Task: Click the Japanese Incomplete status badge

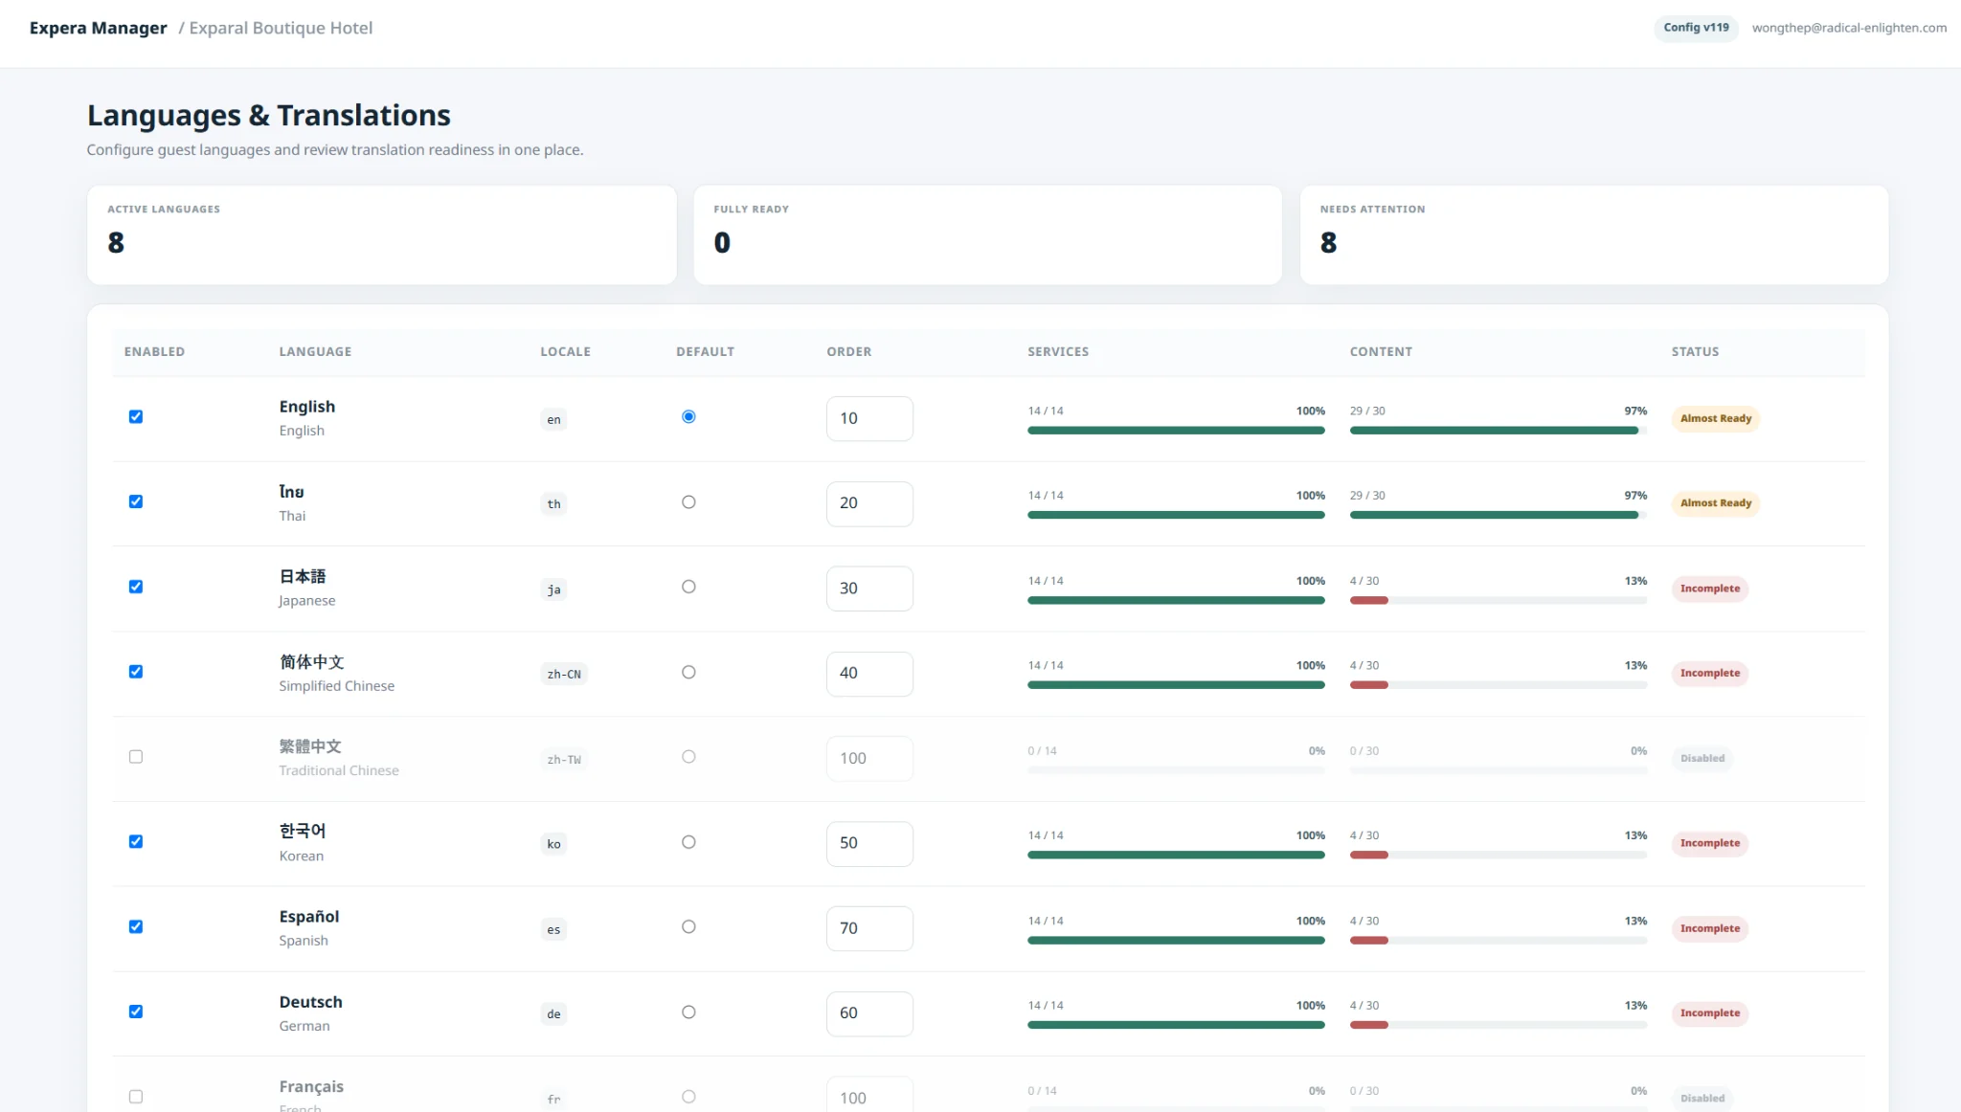Action: tap(1709, 589)
